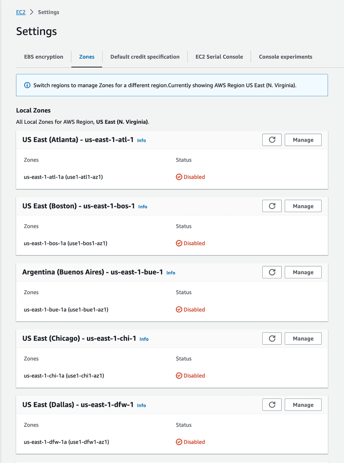The width and height of the screenshot is (344, 463).
Task: Click the Disabled status icon for us-east-1-atl-1a
Action: [x=179, y=177]
